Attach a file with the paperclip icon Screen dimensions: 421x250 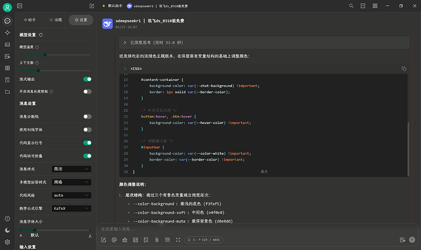(x=157, y=240)
